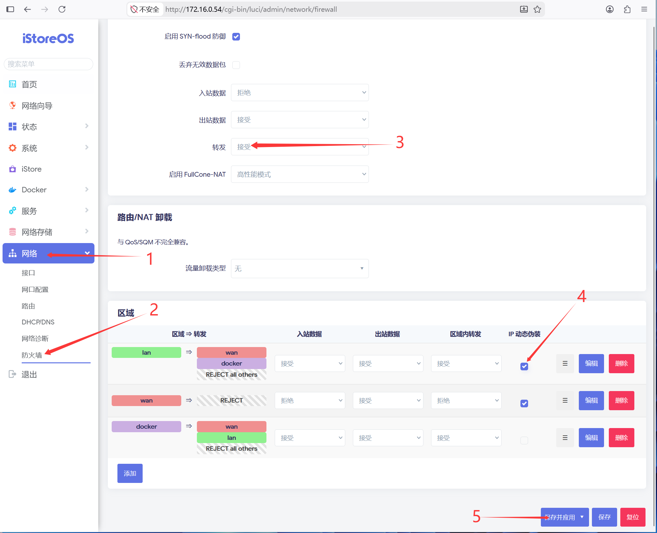Toggle IP 动态伪装 checkbox for lan zone
657x533 pixels.
point(524,366)
